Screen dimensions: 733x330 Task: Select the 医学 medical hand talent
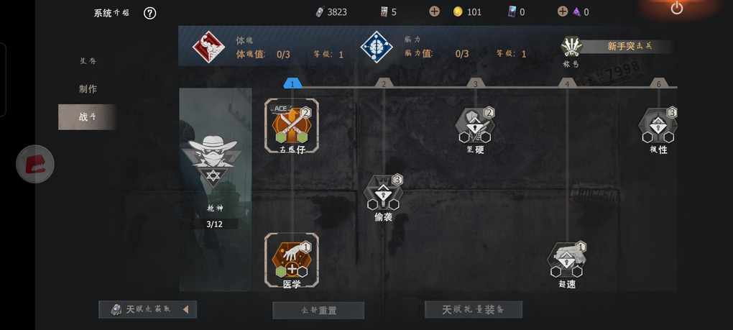point(292,260)
